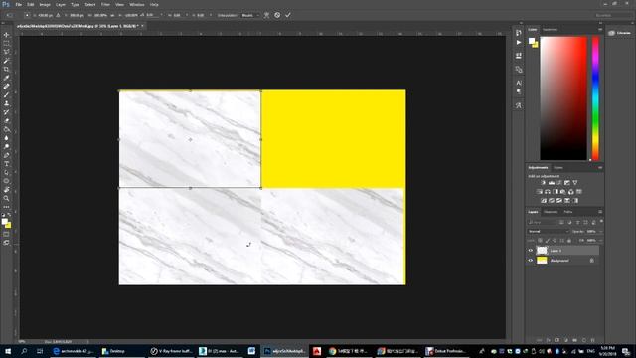The image size is (636, 358).
Task: Select the Horizontal Type tool
Action: tap(6, 164)
